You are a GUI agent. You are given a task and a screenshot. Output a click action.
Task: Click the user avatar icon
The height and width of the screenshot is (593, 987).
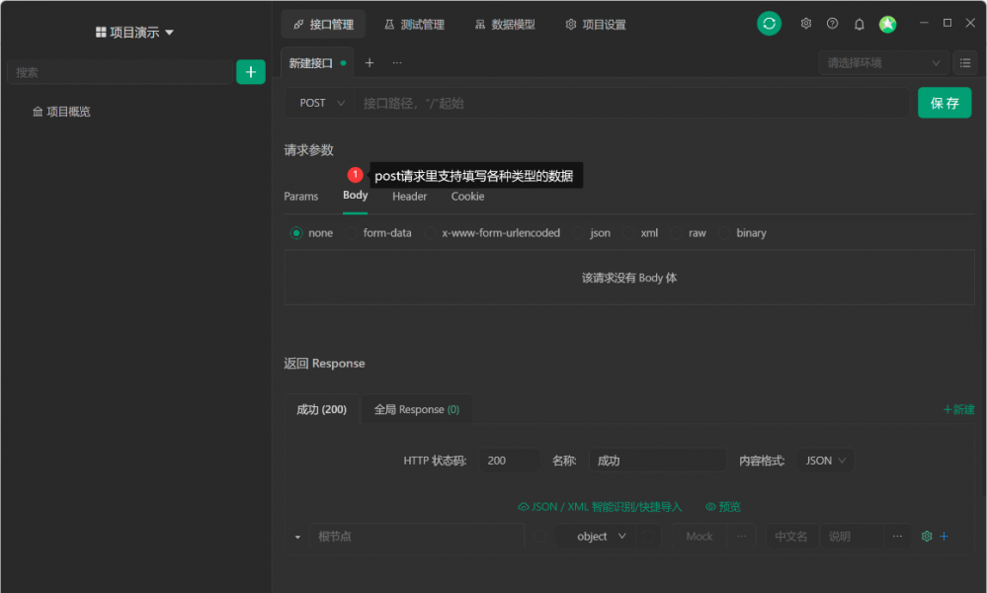click(886, 23)
